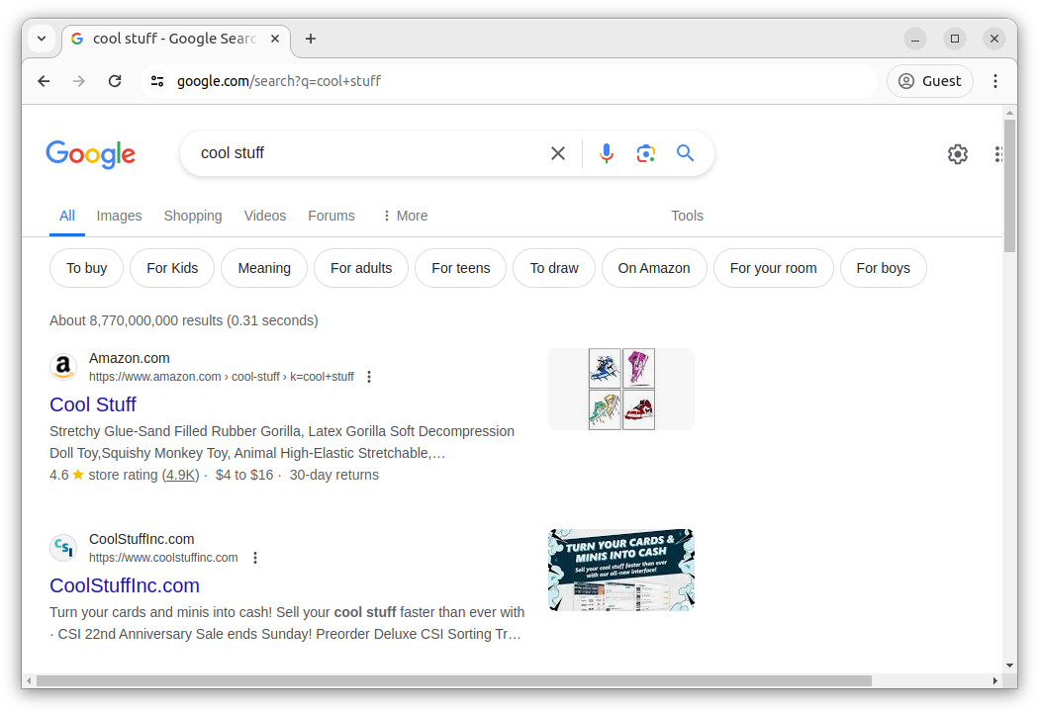Open more options for CoolStuffInc.com result
1039x713 pixels.
(x=255, y=558)
